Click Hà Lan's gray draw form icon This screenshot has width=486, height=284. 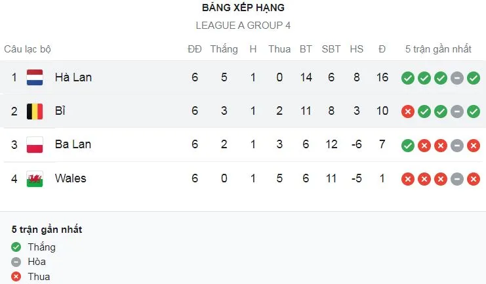(457, 78)
